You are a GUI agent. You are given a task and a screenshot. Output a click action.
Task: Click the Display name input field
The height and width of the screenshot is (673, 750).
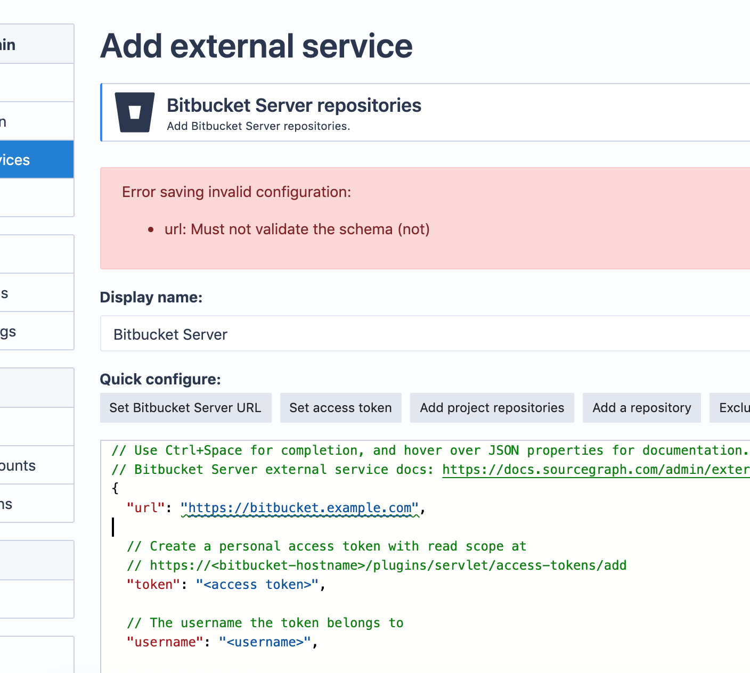click(425, 334)
